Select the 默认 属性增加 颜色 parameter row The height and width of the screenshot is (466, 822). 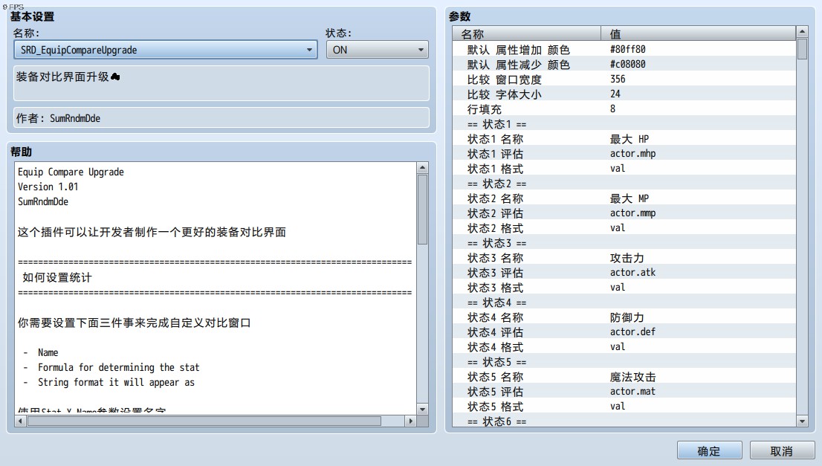624,49
